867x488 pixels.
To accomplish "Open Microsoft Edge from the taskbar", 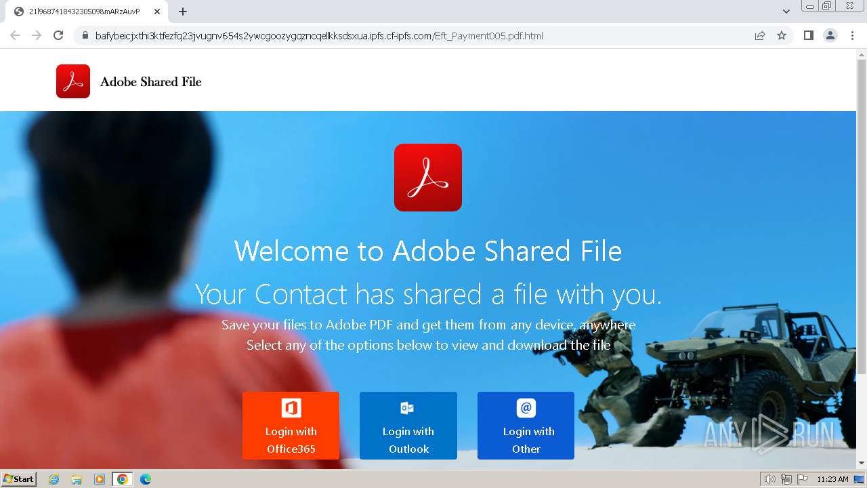I will [146, 479].
